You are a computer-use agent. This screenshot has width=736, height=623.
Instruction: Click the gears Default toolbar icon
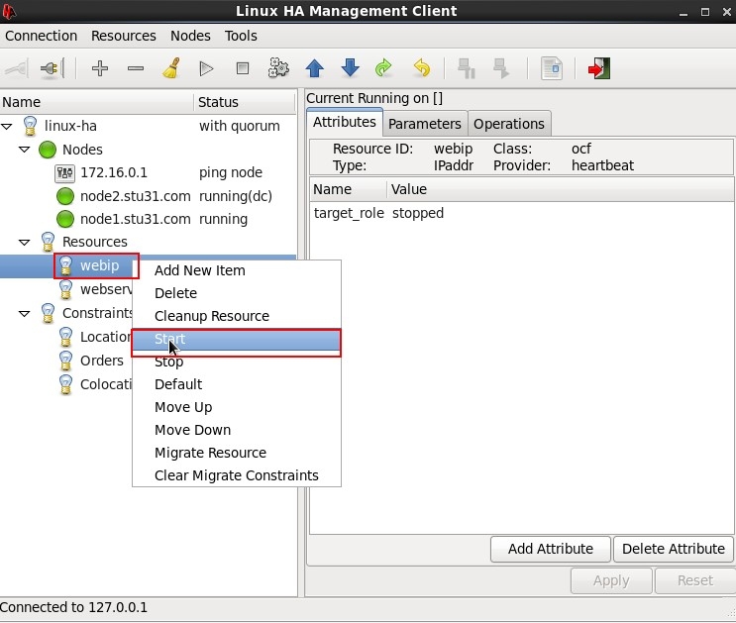tap(278, 68)
